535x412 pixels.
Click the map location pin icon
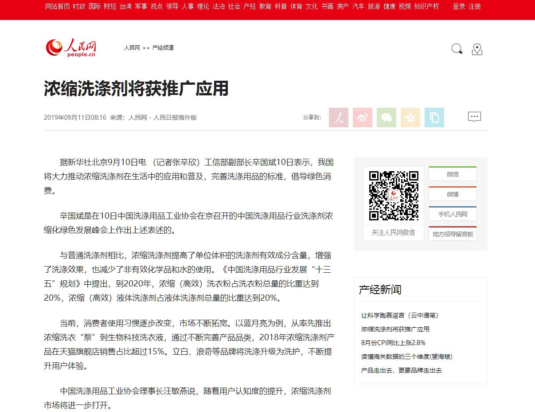point(477,49)
